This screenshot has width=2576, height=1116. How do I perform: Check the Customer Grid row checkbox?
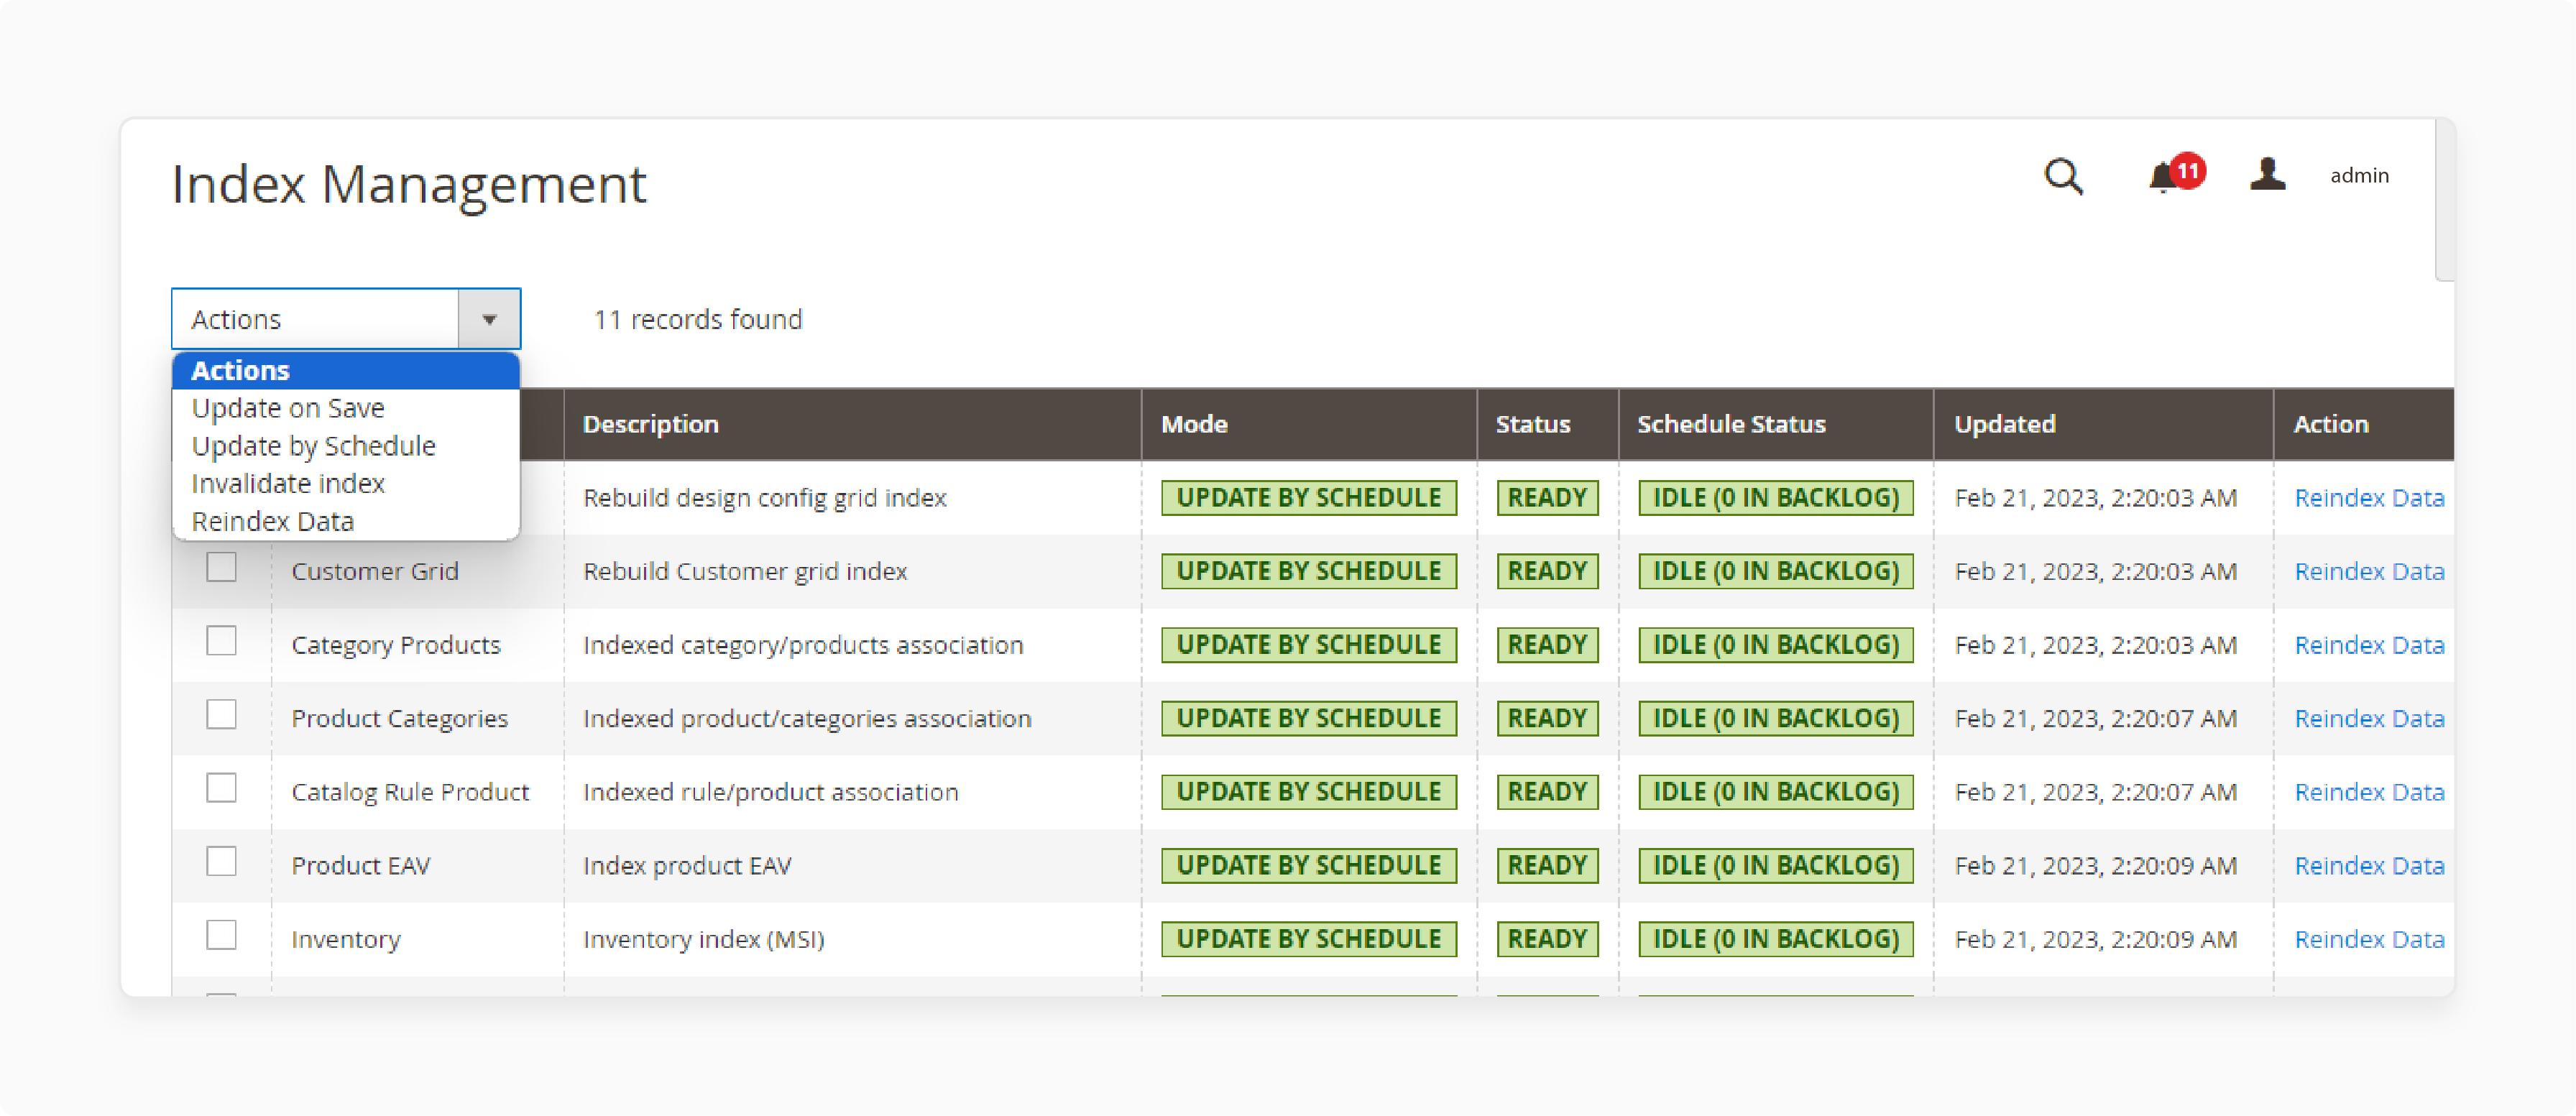click(x=221, y=567)
